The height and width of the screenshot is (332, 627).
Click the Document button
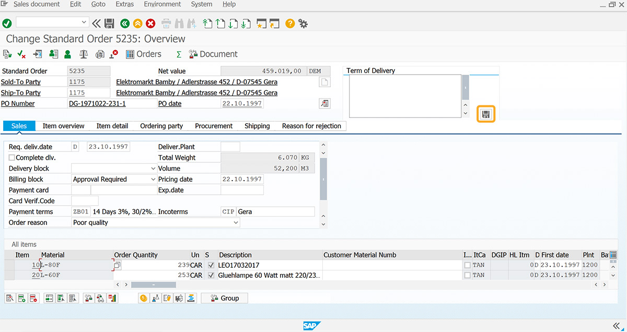pos(213,54)
